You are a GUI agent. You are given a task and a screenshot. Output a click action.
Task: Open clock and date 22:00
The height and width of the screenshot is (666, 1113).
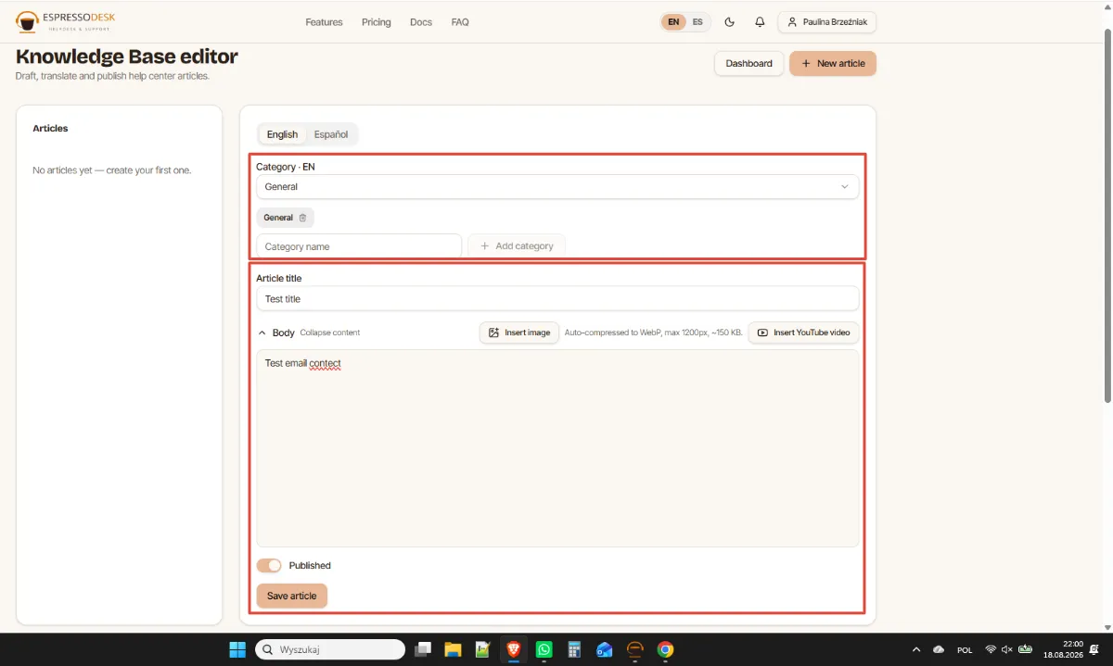pos(1063,649)
